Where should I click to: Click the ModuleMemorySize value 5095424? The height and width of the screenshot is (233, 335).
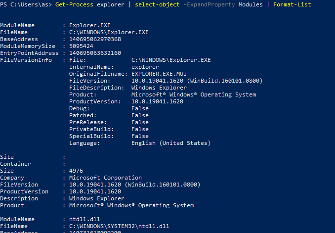pos(81,46)
